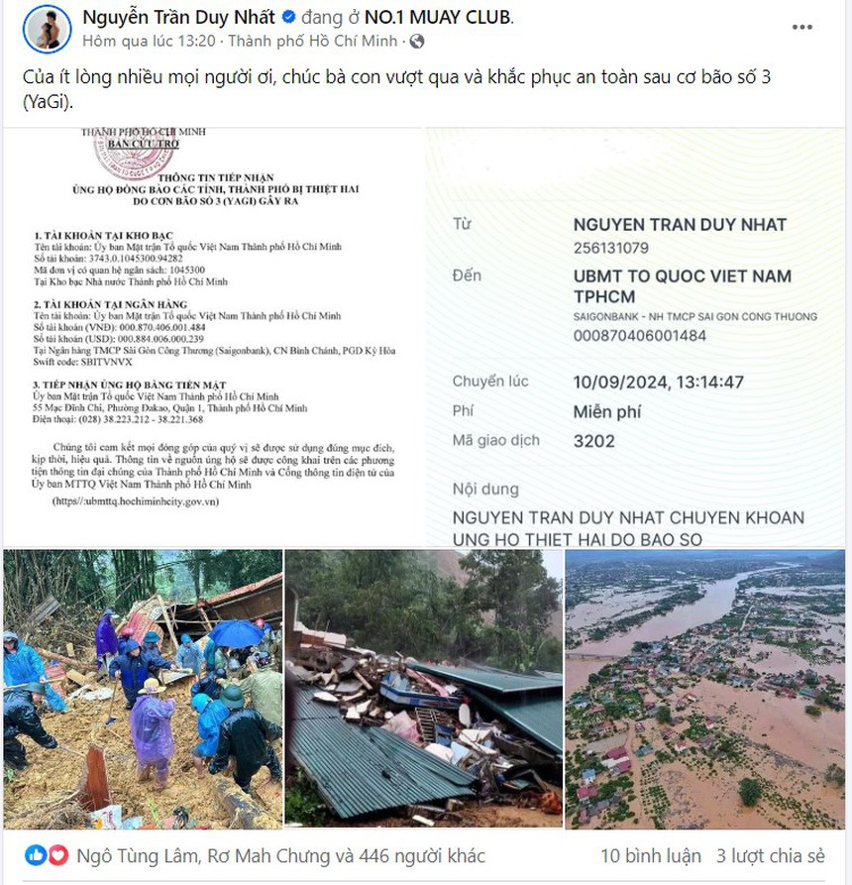Click the 'Hôm qua lúc 13:20' timestamp
Viewport: 852px width, 885px height.
[149, 42]
